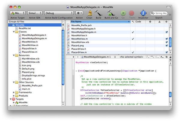180x121 pixels.
Task: Open the Action gear menu
Action: 79,13
